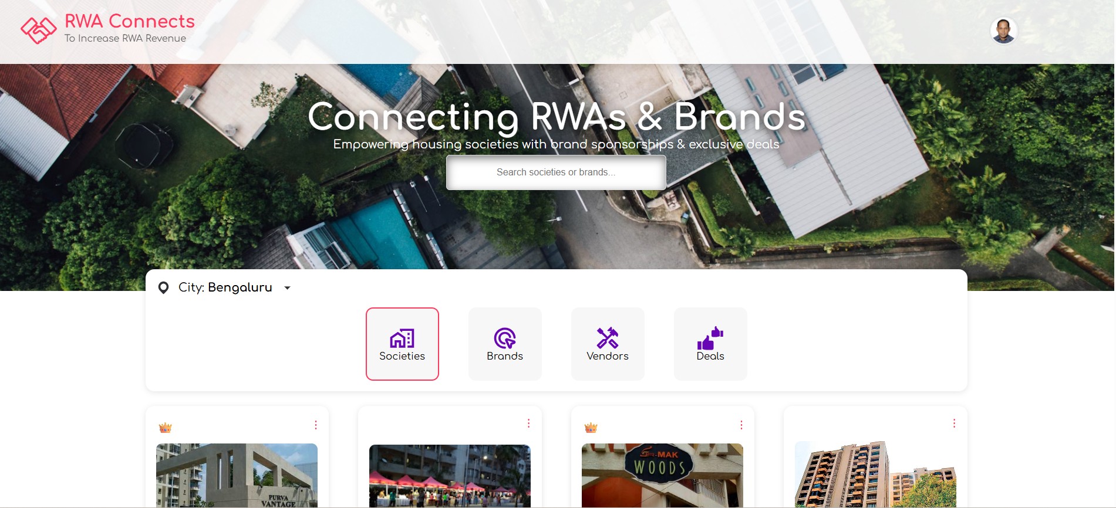Open three-dot menu on SJR-MAK Woods card
The width and height of the screenshot is (1116, 508).
(741, 425)
